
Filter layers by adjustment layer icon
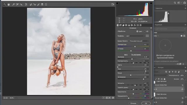169,72
